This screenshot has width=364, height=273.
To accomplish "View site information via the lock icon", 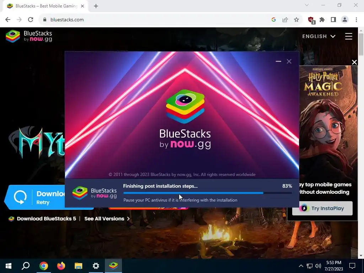I will pos(45,20).
